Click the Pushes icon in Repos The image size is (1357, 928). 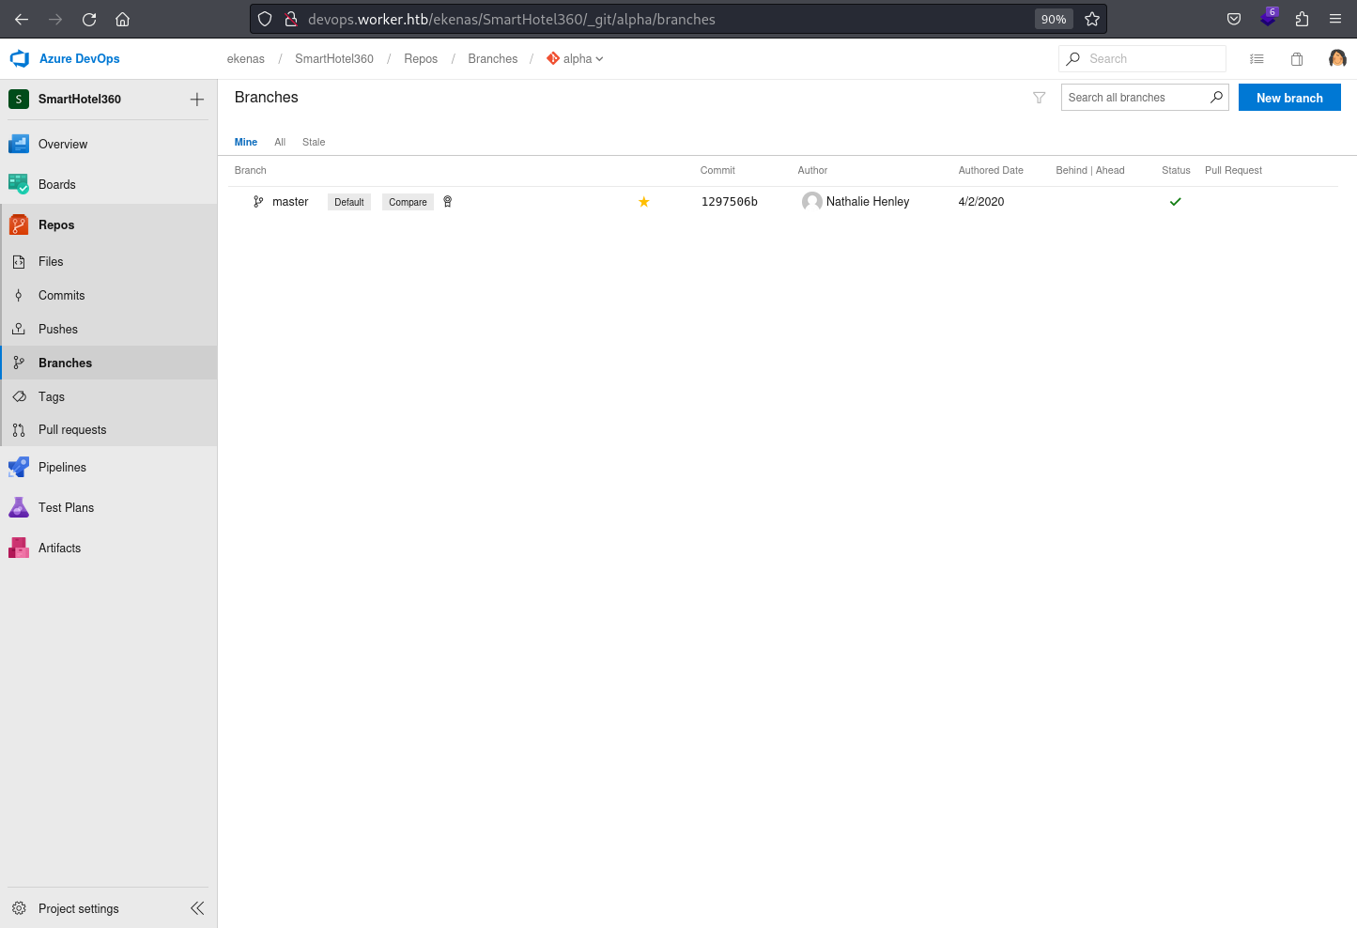(x=19, y=329)
